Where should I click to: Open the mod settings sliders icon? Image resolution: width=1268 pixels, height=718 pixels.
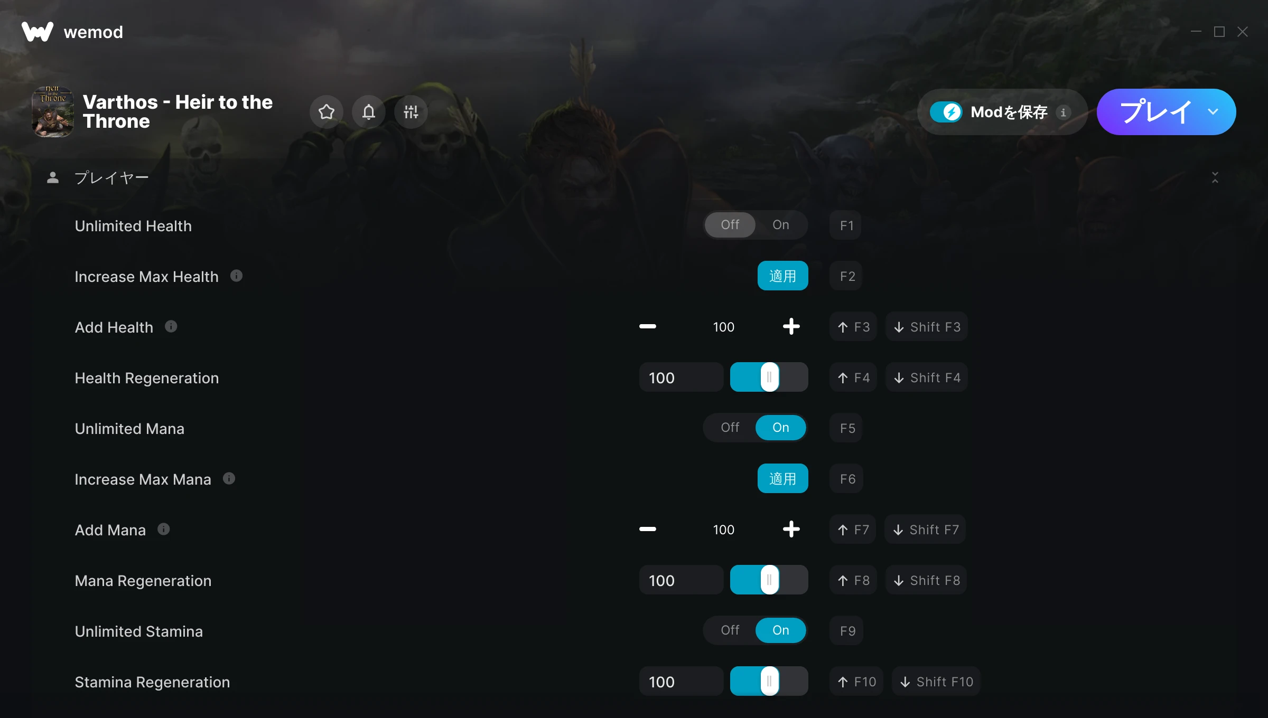coord(411,112)
